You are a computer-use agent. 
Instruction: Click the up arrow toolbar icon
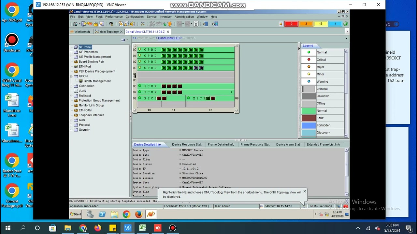click(x=196, y=24)
